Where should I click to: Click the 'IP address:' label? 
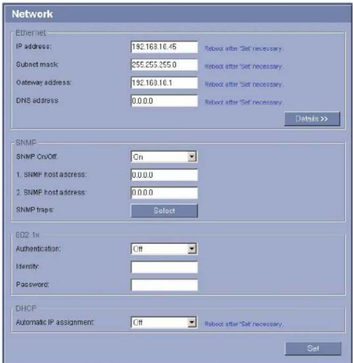34,47
